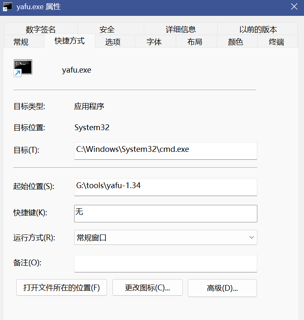Close the yafu.exe properties dialog
This screenshot has height=320, width=304.
294,6
